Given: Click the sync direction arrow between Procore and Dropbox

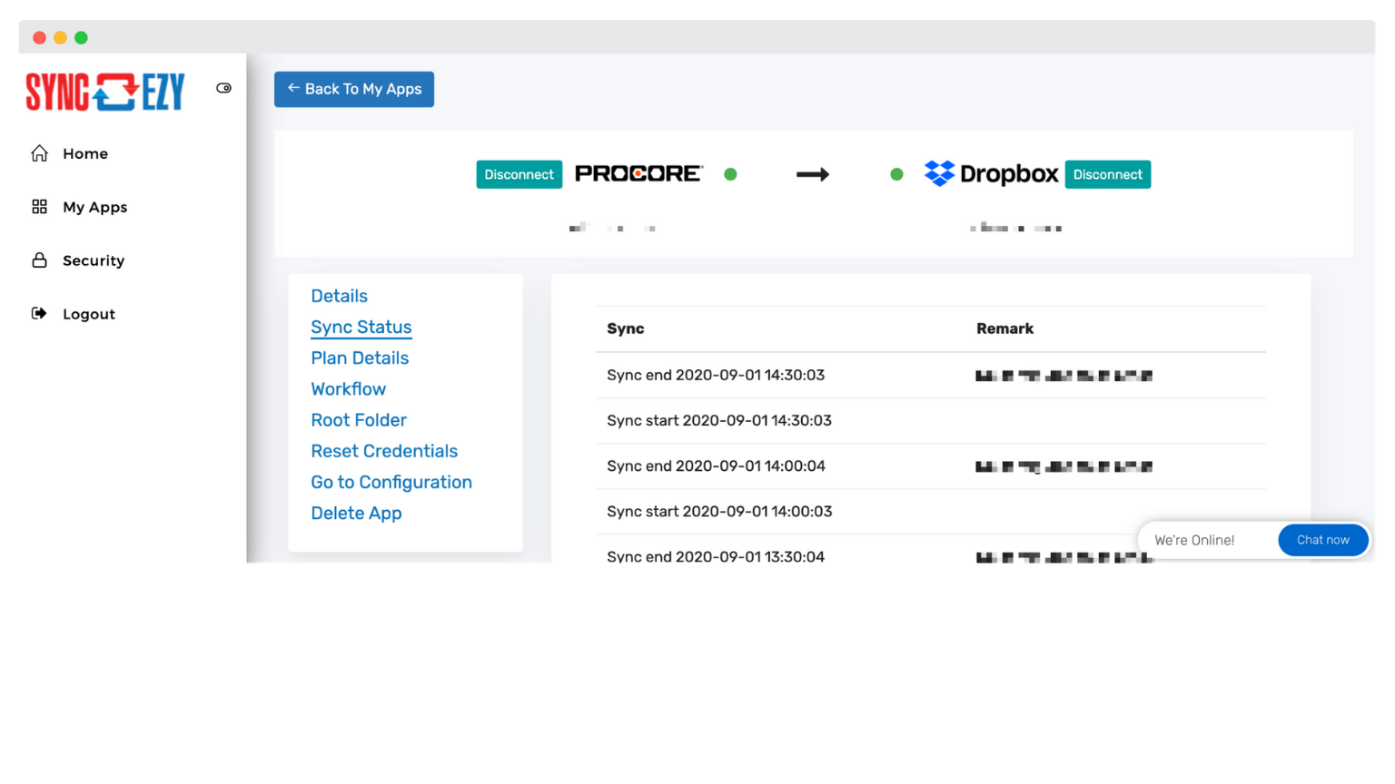Looking at the screenshot, I should click(813, 174).
